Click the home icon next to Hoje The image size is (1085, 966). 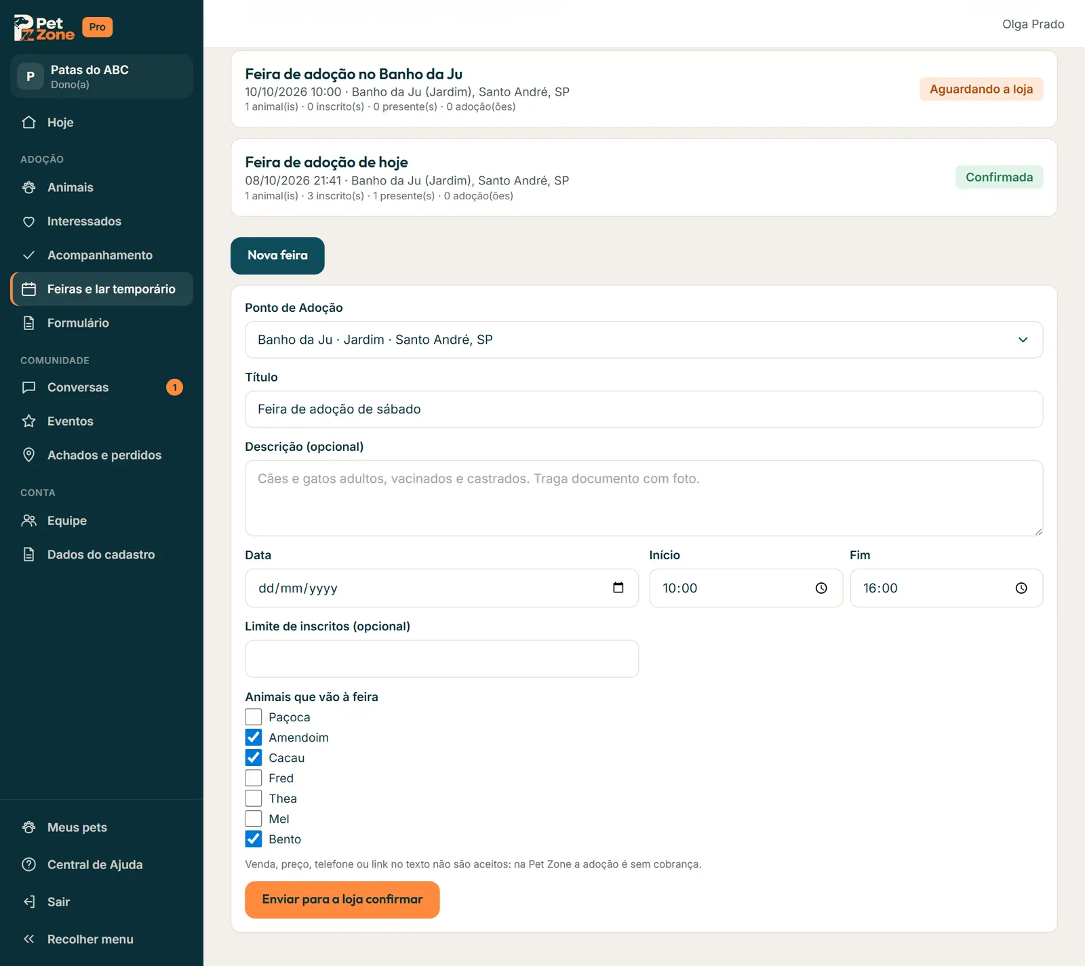28,122
